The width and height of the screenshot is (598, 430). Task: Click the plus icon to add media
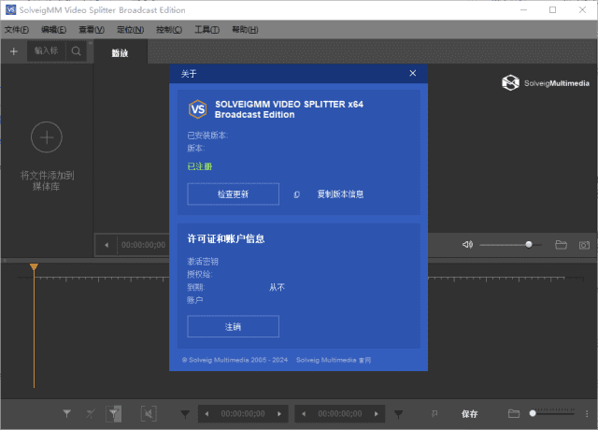pyautogui.click(x=14, y=51)
